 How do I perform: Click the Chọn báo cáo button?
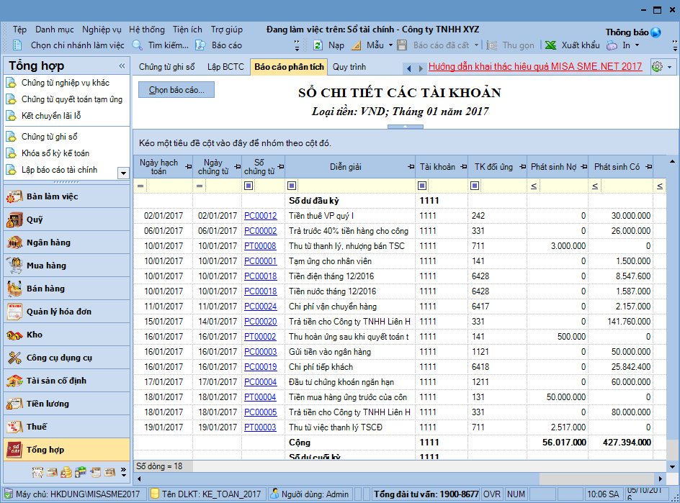[176, 90]
